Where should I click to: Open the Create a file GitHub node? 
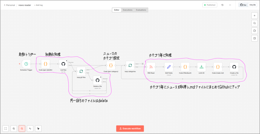[x=234, y=67]
